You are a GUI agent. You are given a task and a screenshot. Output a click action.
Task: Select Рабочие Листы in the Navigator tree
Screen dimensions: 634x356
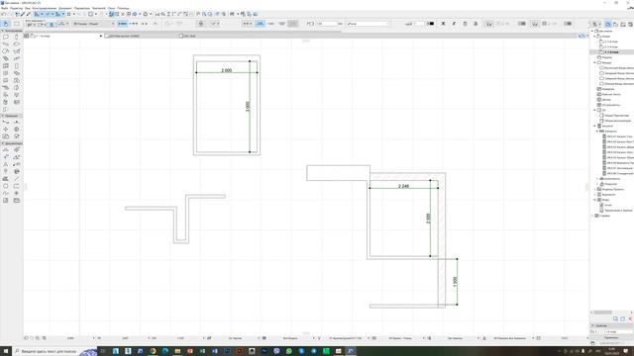611,94
